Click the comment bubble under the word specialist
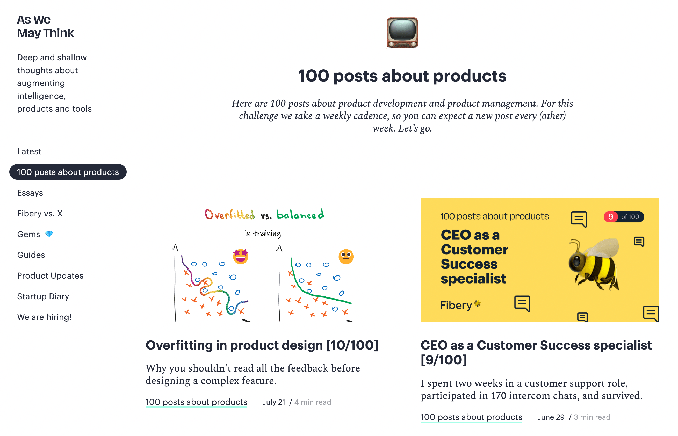678x436 pixels. click(x=523, y=304)
